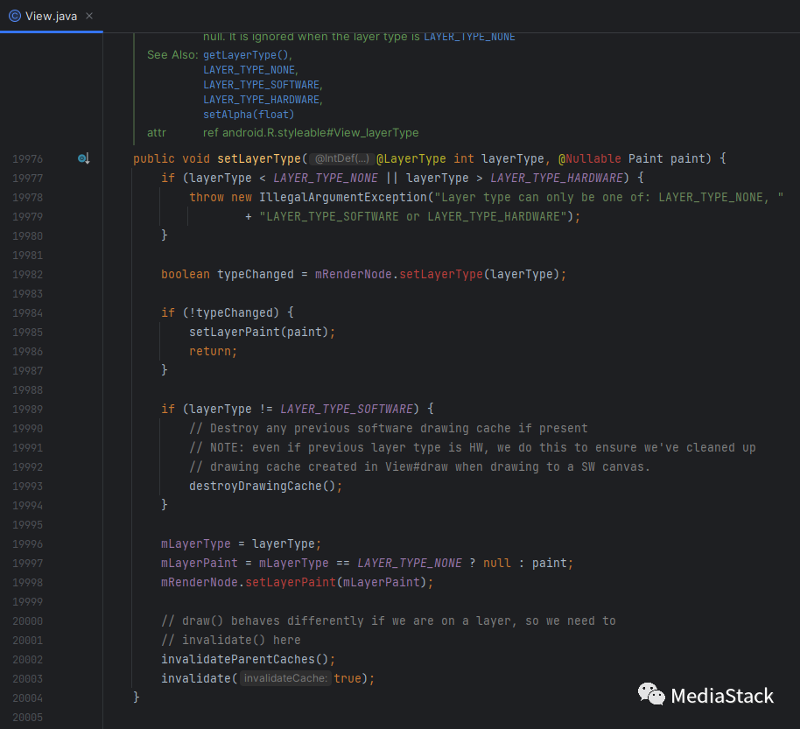This screenshot has height=729, width=800.
Task: Click the invalidateCache parameter hint
Action: 286,679
